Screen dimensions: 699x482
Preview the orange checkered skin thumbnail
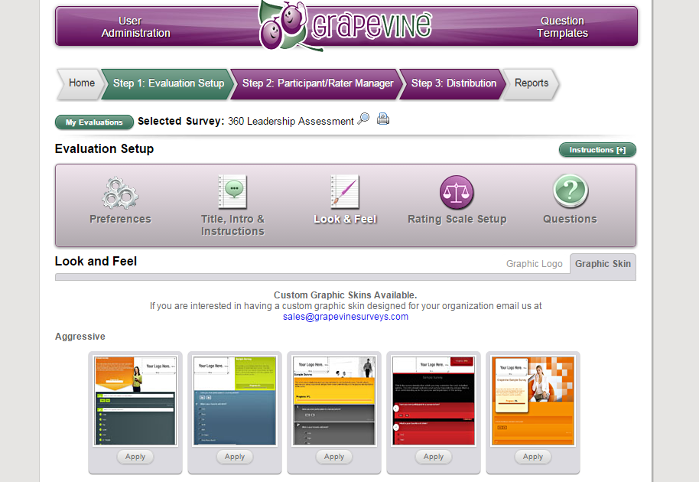pos(533,401)
